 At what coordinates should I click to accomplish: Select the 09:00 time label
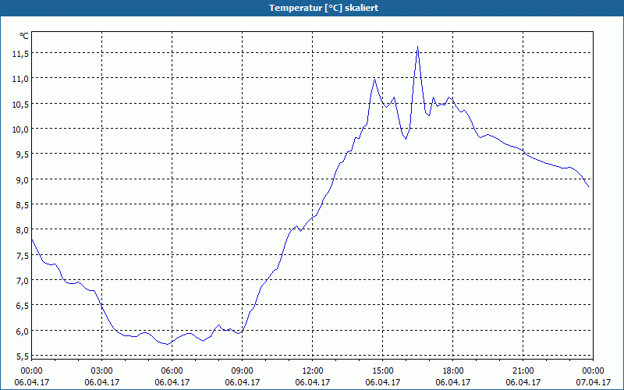point(243,371)
